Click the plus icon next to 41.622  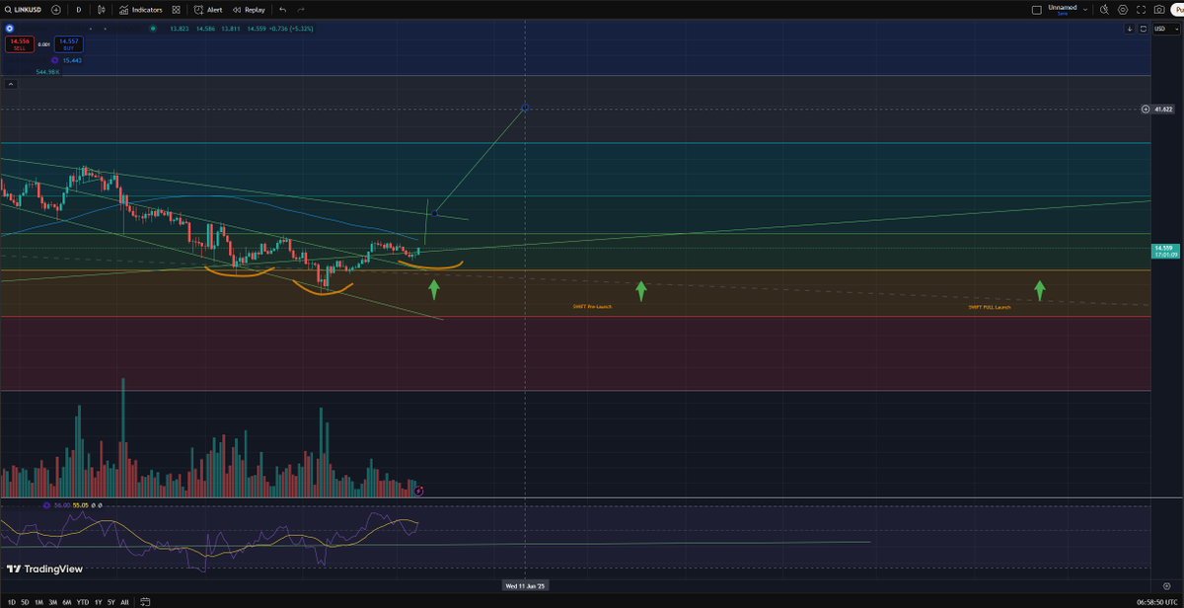1145,109
